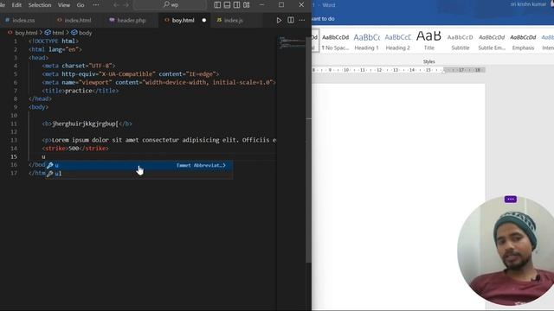Viewport: 554px width, 311px height.
Task: Click the wp search command center
Action: point(171,5)
